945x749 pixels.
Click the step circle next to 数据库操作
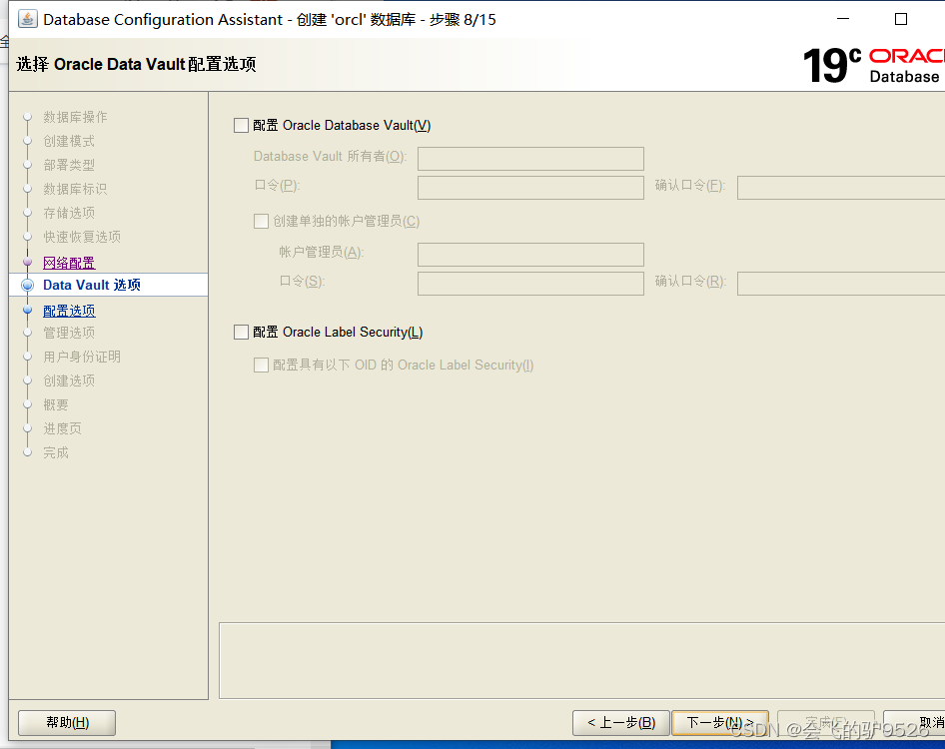27,117
